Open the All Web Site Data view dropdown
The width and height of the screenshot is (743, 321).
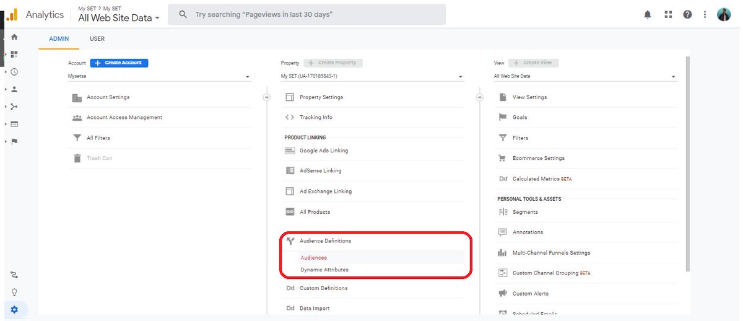point(585,76)
